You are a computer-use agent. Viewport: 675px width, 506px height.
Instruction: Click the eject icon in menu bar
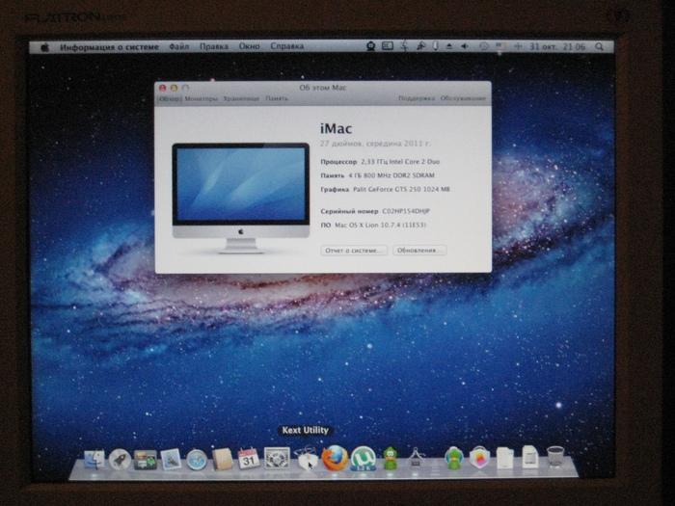point(449,46)
